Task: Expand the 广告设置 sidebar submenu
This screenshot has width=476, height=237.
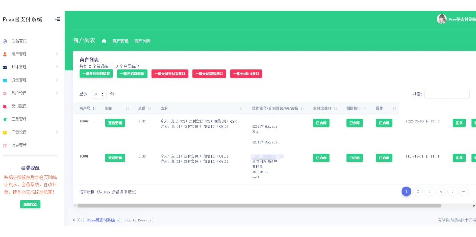Action: [57, 132]
